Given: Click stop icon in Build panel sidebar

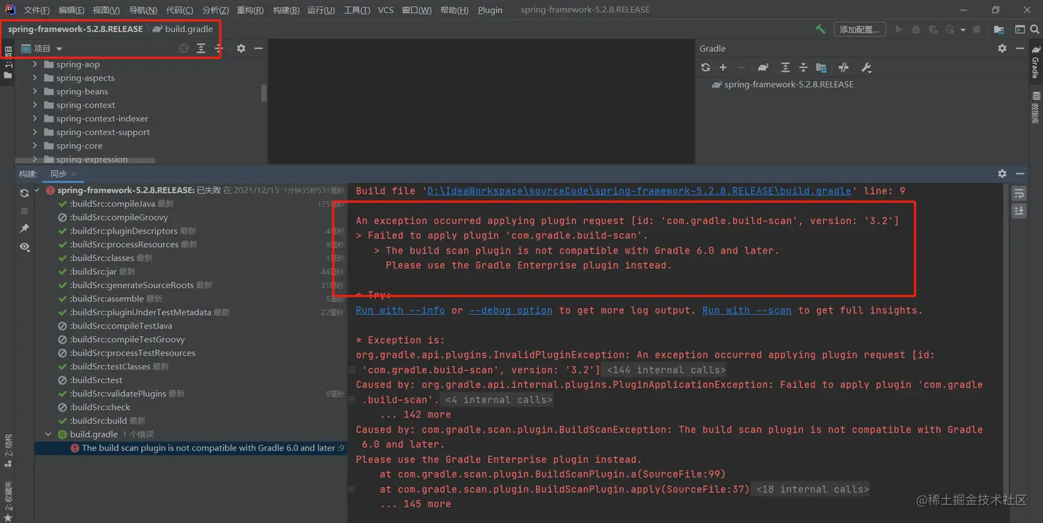Looking at the screenshot, I should (25, 211).
